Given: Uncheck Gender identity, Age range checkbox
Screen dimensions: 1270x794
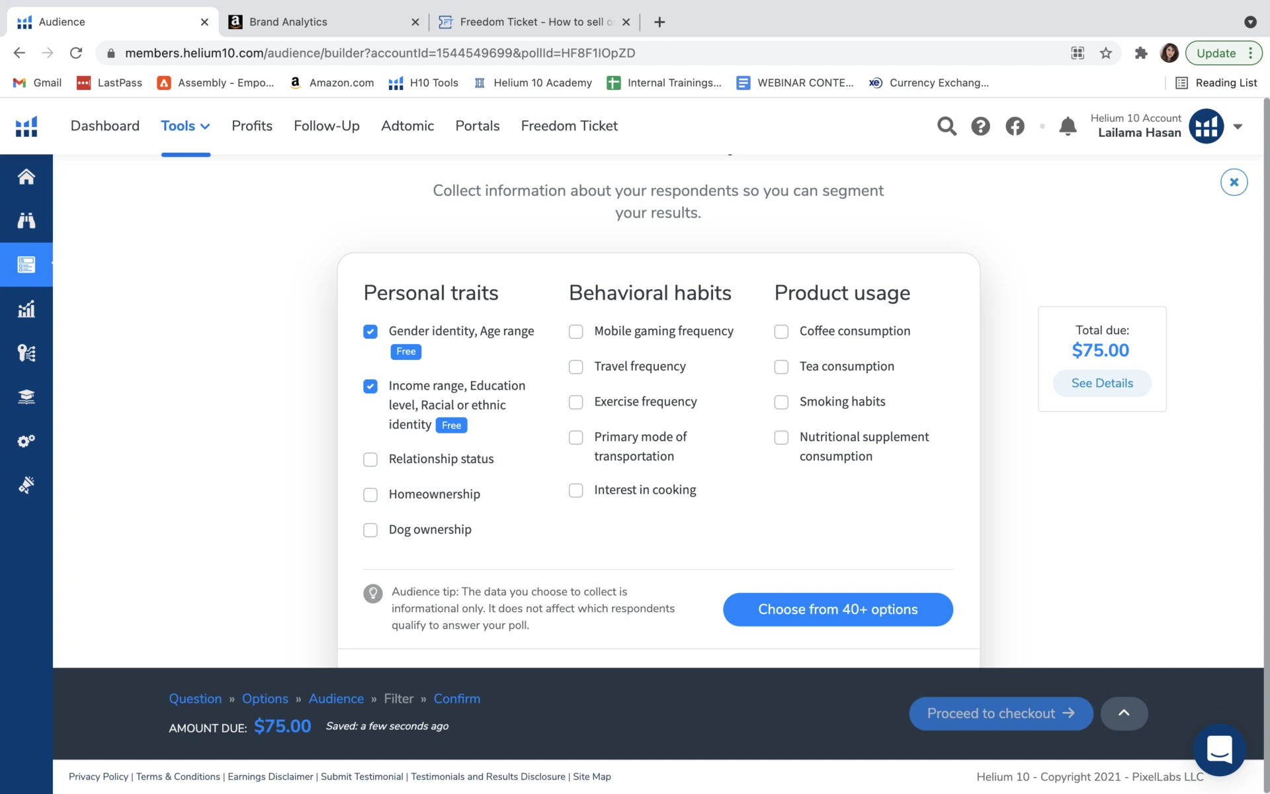Looking at the screenshot, I should [x=370, y=331].
